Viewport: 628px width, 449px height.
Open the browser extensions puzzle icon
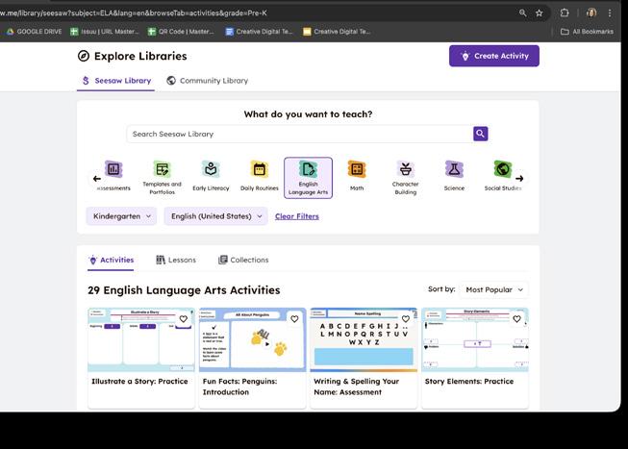tap(565, 12)
